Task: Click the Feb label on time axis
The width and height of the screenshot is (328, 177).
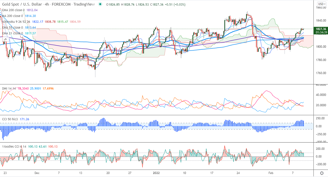Action: pyautogui.click(x=271, y=173)
